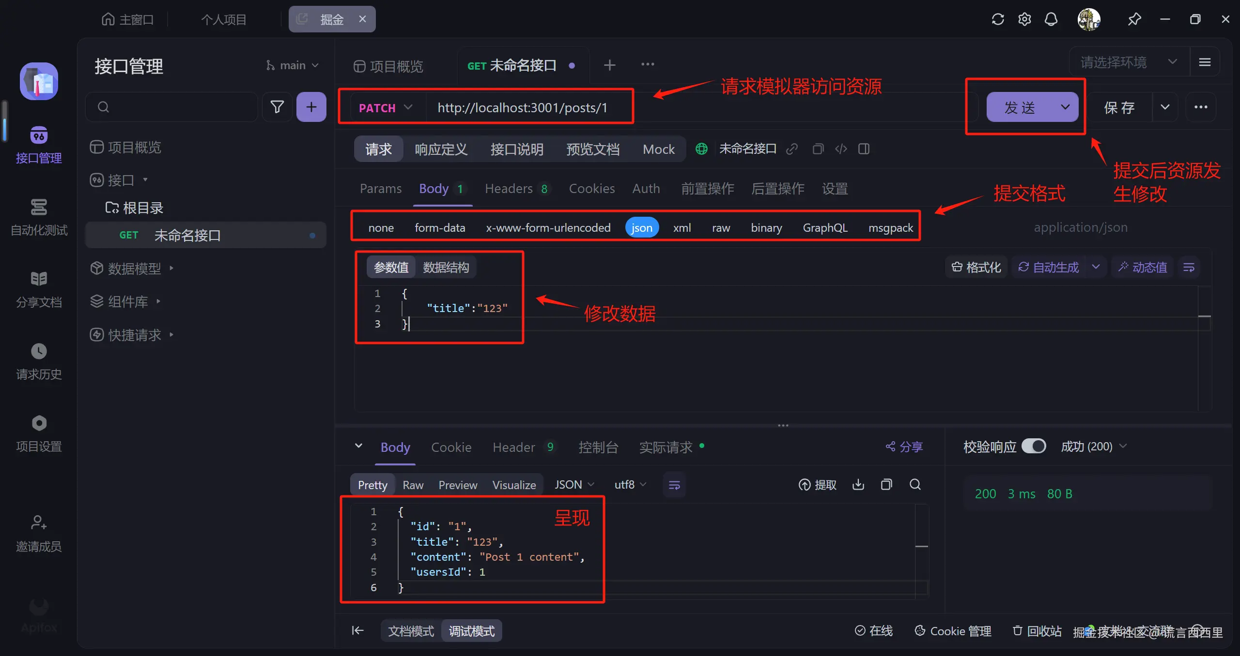Screen dimensions: 1240x656
Task: Click the download response icon
Action: (858, 485)
